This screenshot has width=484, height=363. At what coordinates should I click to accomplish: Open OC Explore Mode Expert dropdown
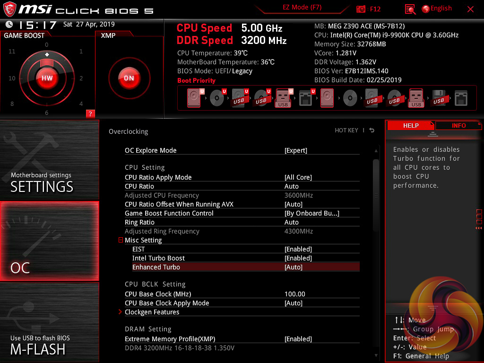point(296,150)
